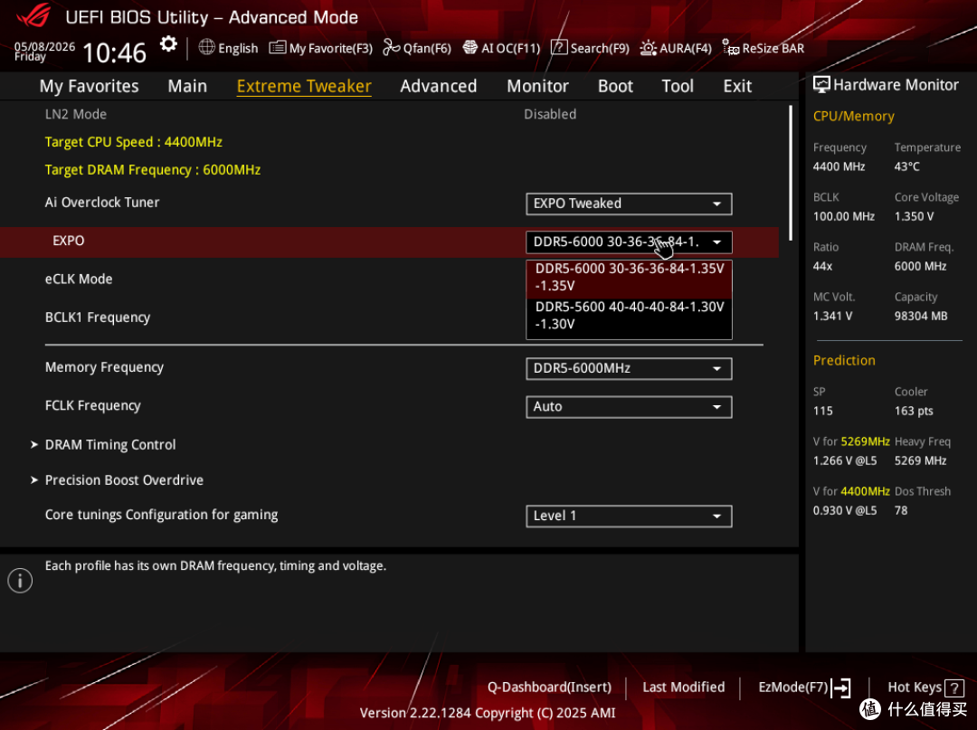Click My Favorite(F3) label

click(331, 48)
